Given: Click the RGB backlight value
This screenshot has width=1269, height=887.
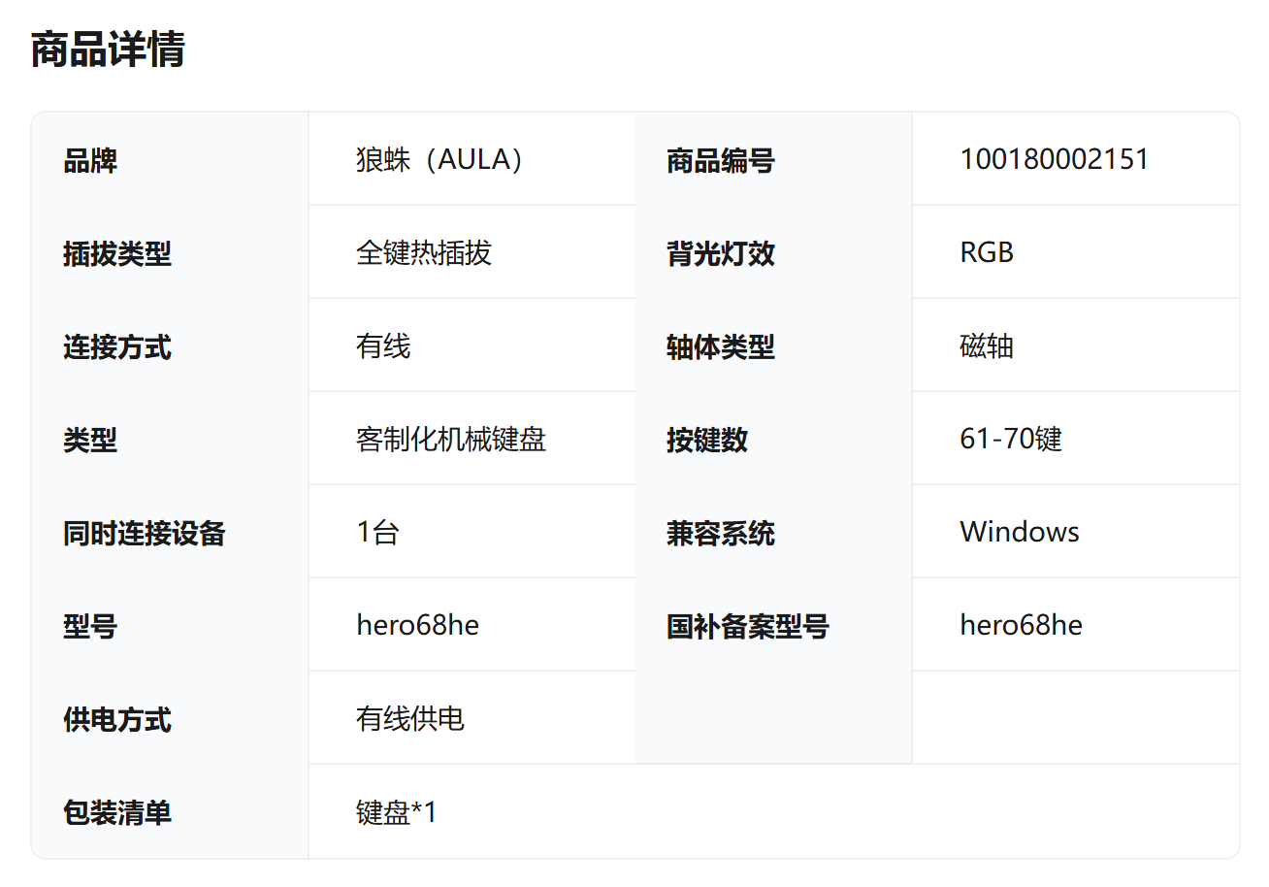Looking at the screenshot, I should [986, 252].
